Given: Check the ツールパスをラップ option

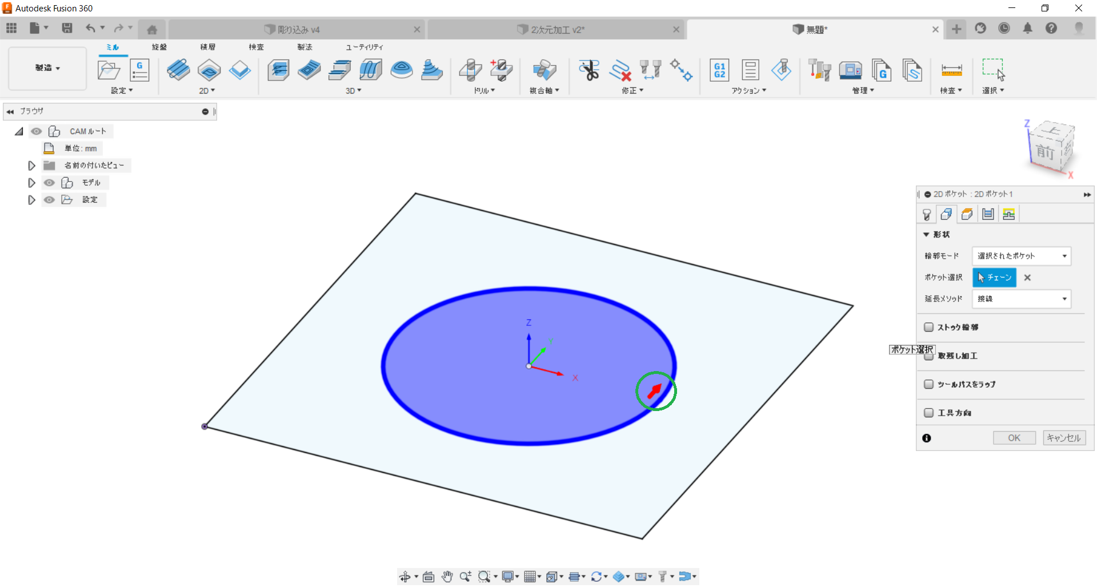Looking at the screenshot, I should click(929, 384).
